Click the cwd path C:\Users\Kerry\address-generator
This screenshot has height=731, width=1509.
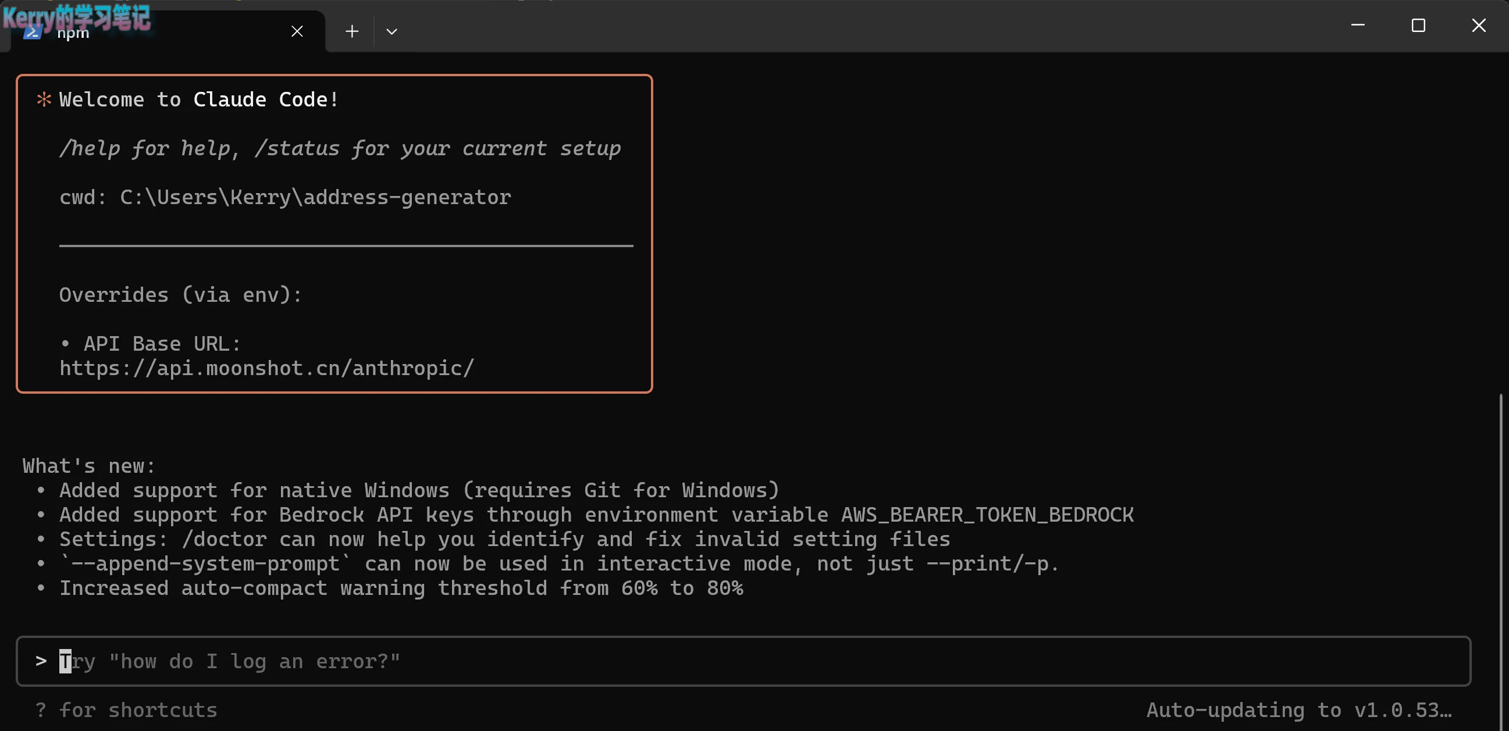316,197
